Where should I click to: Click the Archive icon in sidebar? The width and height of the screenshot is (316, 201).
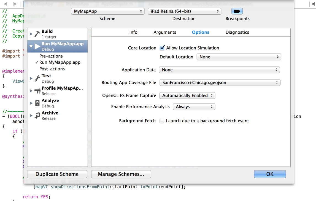coord(37,116)
